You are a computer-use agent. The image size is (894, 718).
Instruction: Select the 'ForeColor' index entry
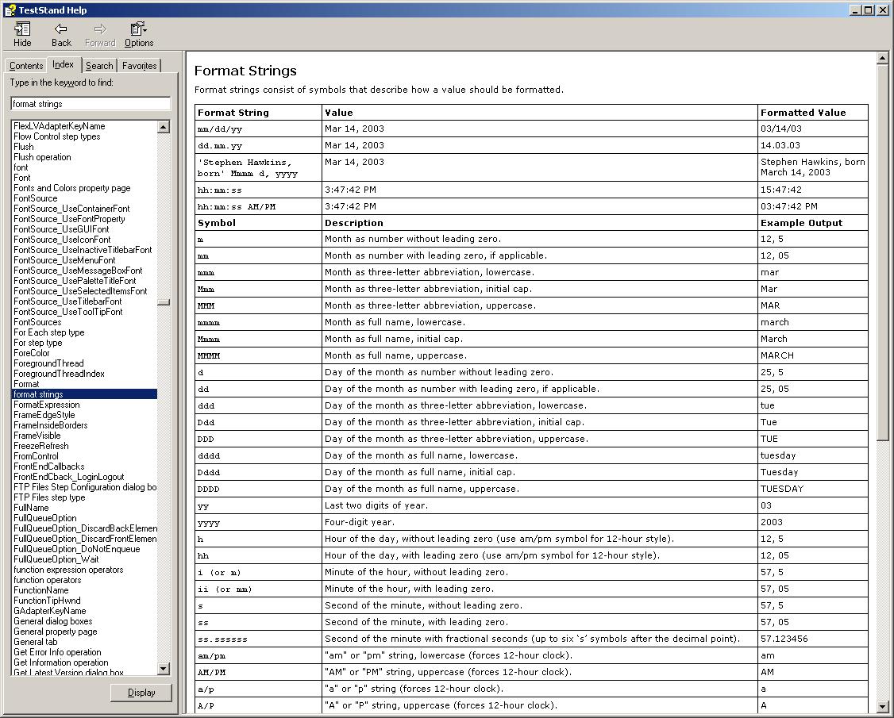tap(31, 353)
